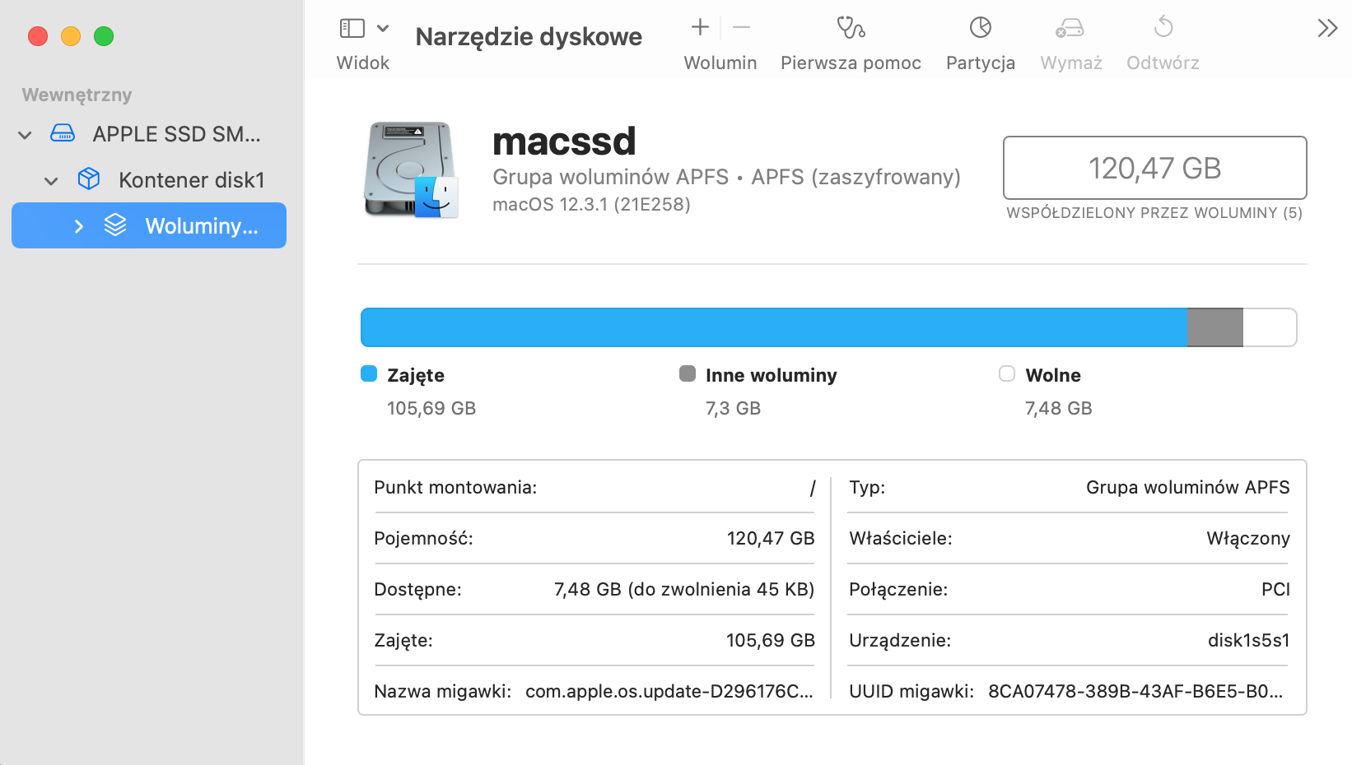The height and width of the screenshot is (765, 1352).
Task: Click the Narzędzie dyskowe window title
Action: point(529,37)
